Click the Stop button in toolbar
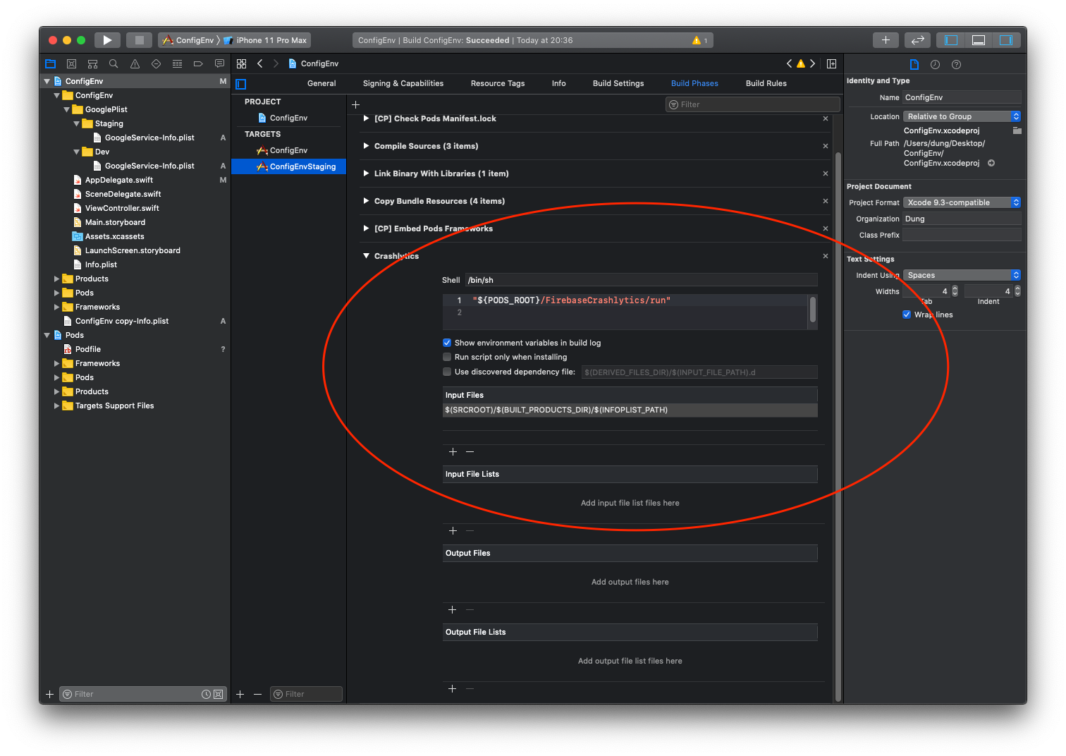The image size is (1066, 756). [x=139, y=40]
